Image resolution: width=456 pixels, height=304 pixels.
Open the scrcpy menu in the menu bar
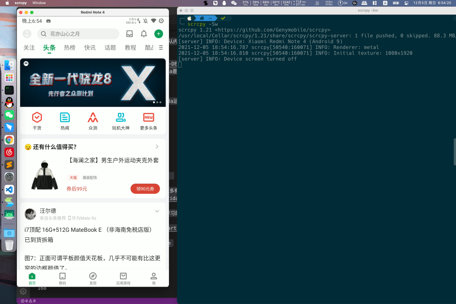pyautogui.click(x=21, y=3)
